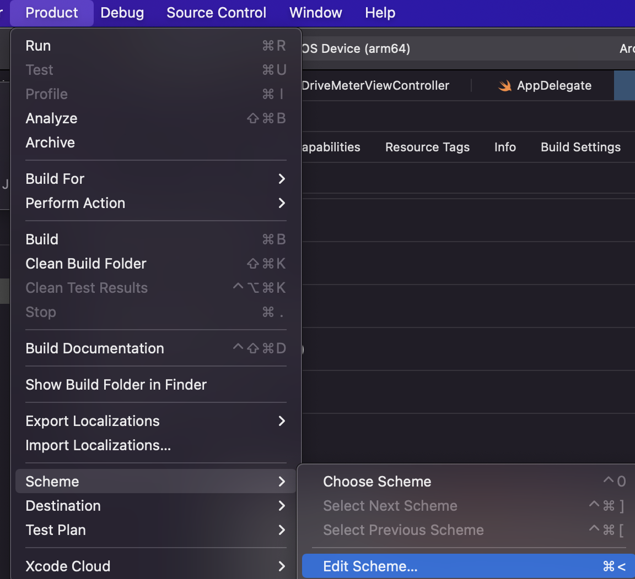Image resolution: width=635 pixels, height=579 pixels.
Task: Open the Product menu in the menu bar
Action: [x=51, y=13]
